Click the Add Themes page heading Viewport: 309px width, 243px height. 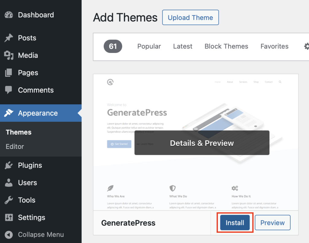125,17
